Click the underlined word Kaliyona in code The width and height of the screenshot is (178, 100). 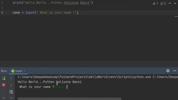pyautogui.click(x=71, y=3)
